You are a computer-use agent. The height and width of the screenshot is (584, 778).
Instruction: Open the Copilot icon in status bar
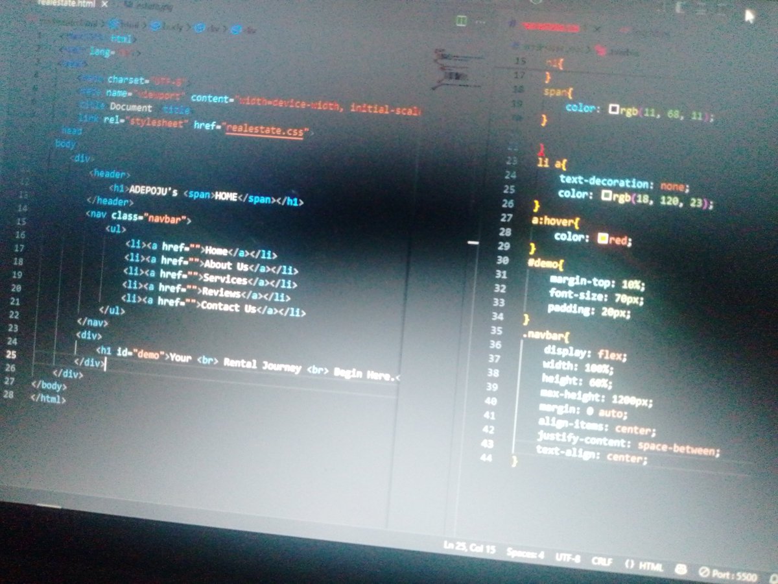(681, 569)
